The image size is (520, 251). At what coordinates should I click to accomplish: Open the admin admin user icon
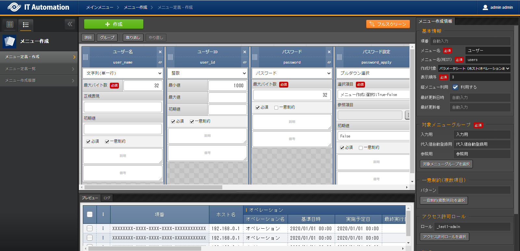485,7
